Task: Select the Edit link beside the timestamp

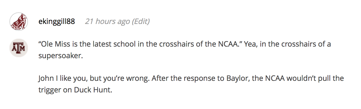Action: tap(141, 21)
